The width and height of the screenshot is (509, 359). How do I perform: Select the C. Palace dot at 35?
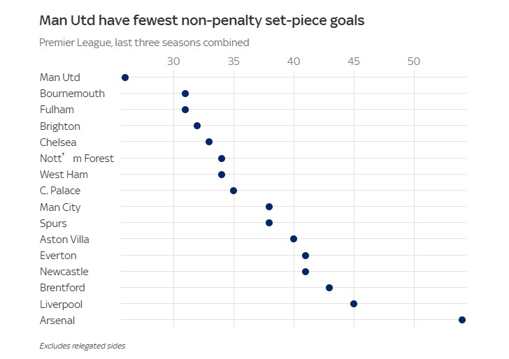coord(234,191)
